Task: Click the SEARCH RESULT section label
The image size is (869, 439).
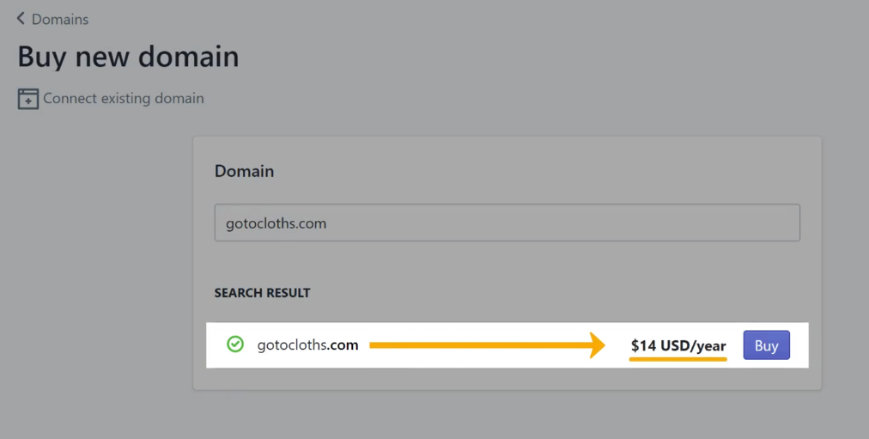Action: click(262, 293)
